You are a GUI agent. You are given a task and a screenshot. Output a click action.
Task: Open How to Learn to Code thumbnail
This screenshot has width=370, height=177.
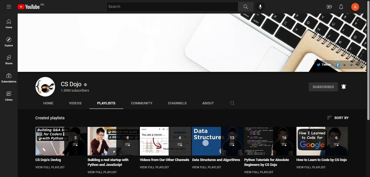coord(322,141)
